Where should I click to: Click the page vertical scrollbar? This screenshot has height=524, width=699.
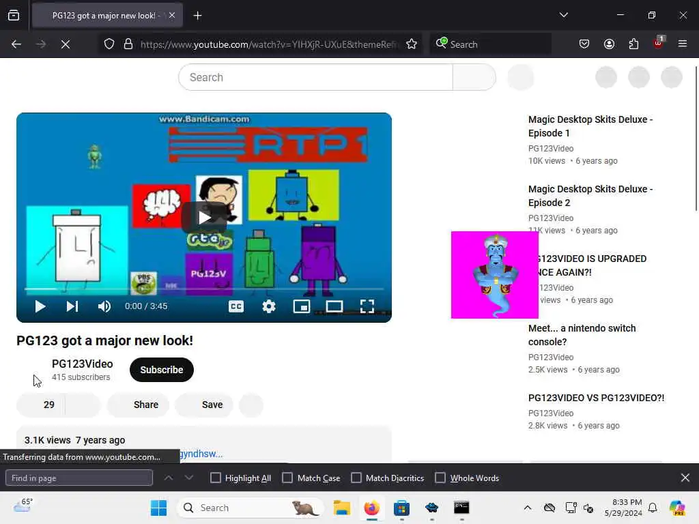[x=696, y=138]
